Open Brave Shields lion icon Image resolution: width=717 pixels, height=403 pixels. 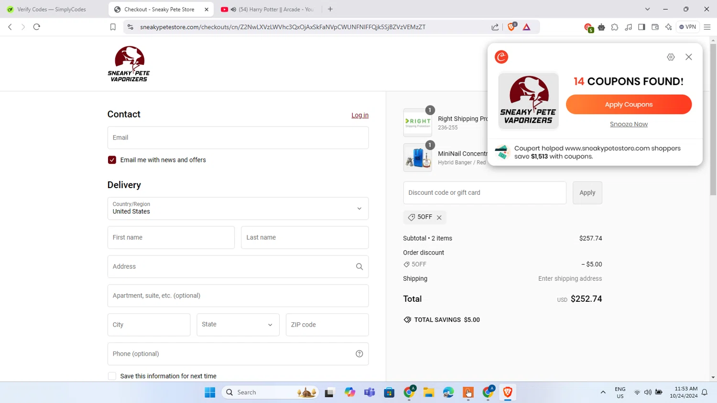pyautogui.click(x=512, y=27)
